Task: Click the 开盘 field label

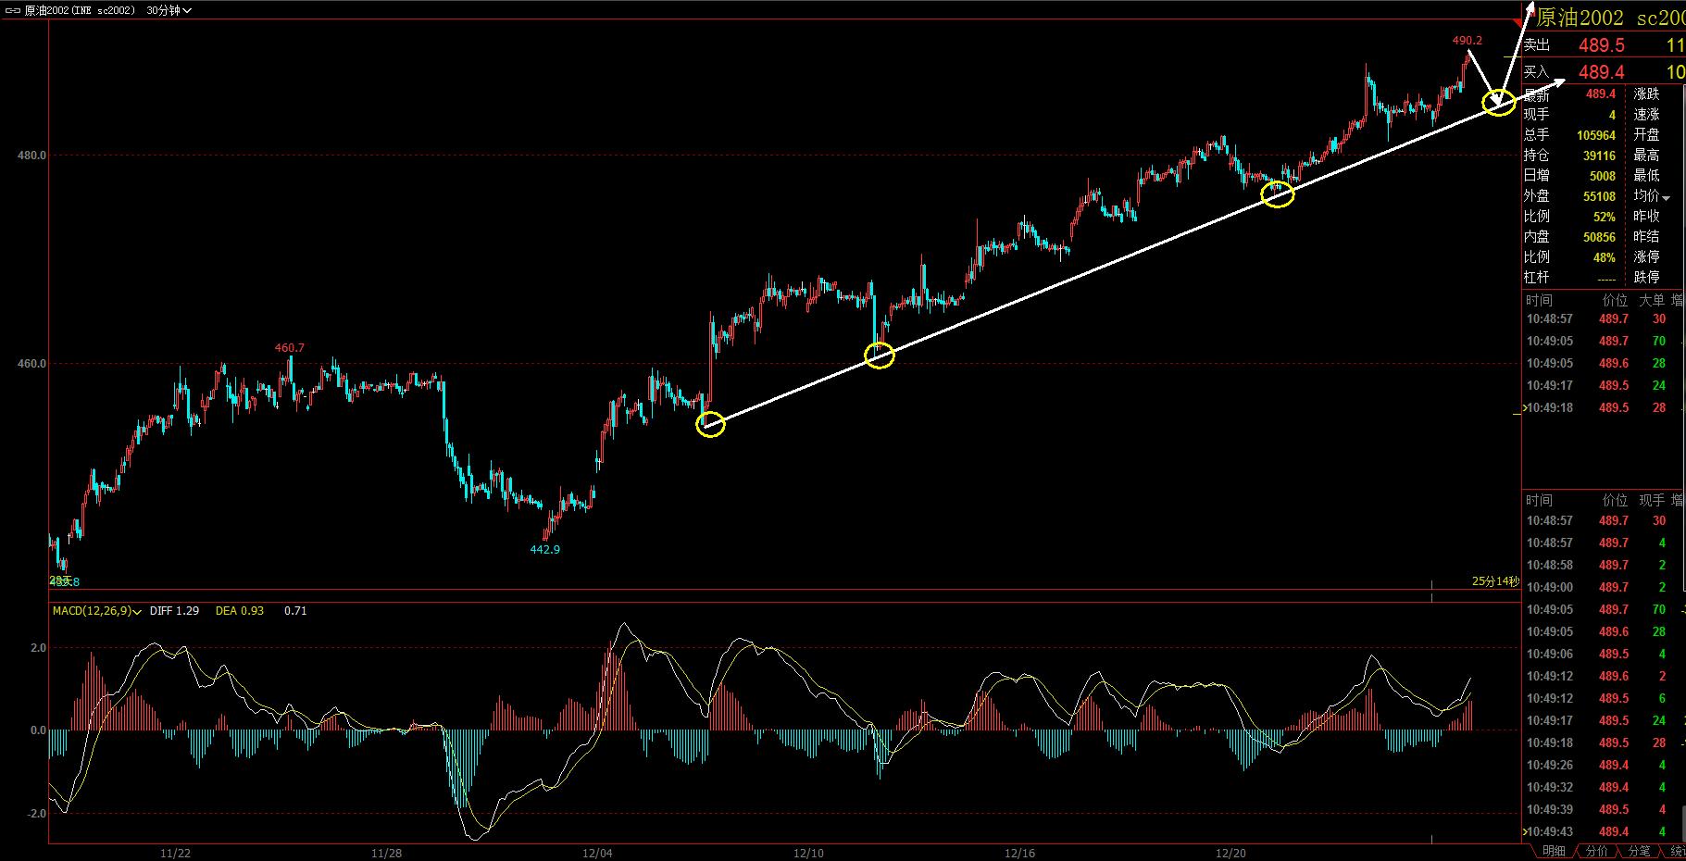Action: (x=1646, y=135)
